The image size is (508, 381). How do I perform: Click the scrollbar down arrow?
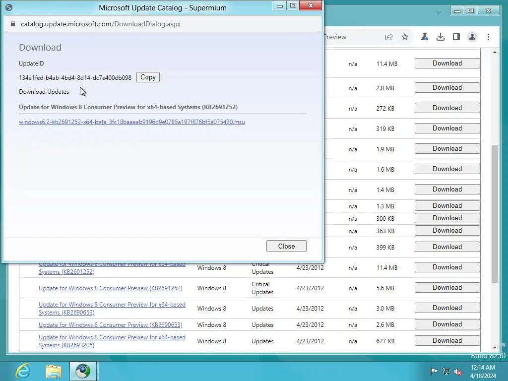pos(495,348)
